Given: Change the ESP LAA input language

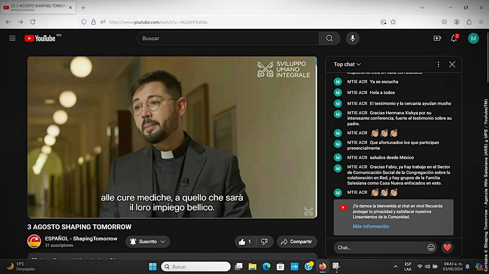Looking at the screenshot, I should point(407,266).
